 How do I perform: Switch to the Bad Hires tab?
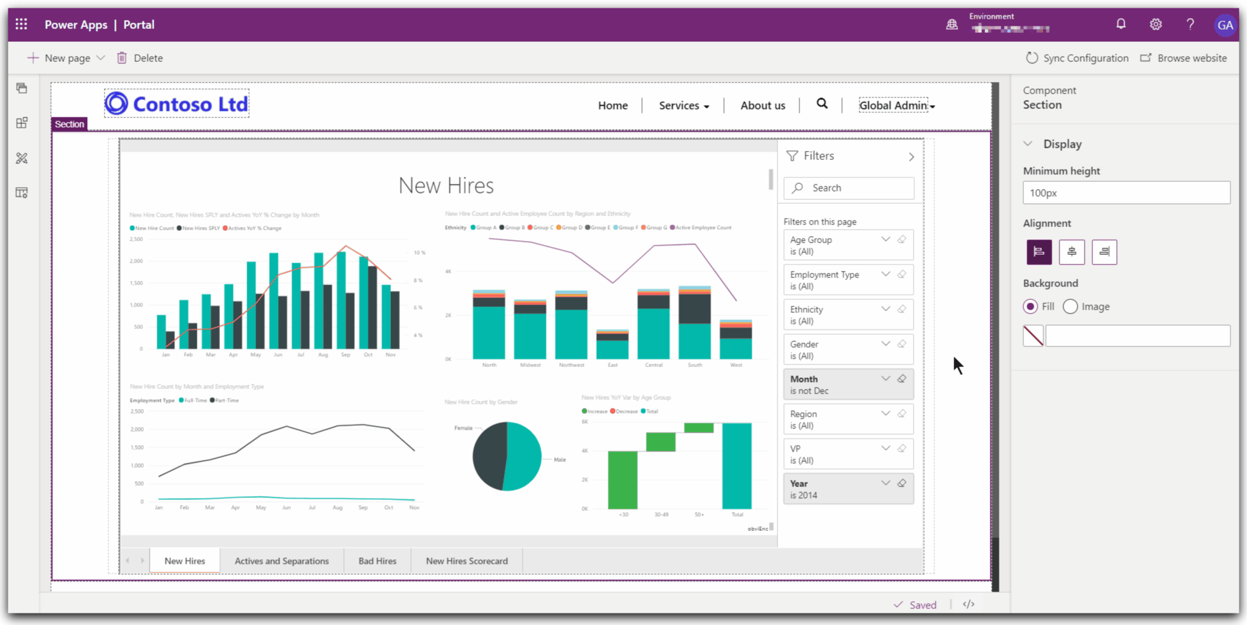(x=377, y=561)
